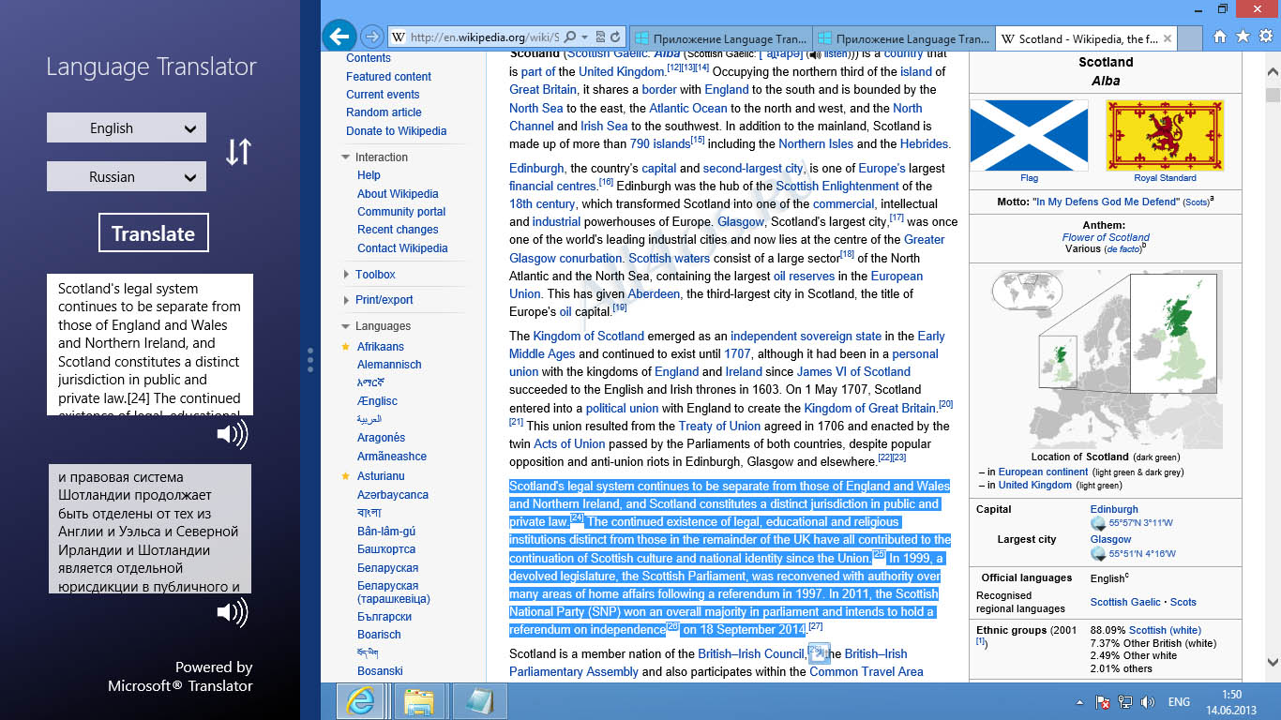Enlarge the flag of Scotland image
Image resolution: width=1281 pixels, height=720 pixels.
click(1029, 135)
